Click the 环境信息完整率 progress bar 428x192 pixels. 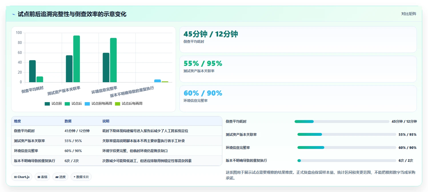click(347, 147)
